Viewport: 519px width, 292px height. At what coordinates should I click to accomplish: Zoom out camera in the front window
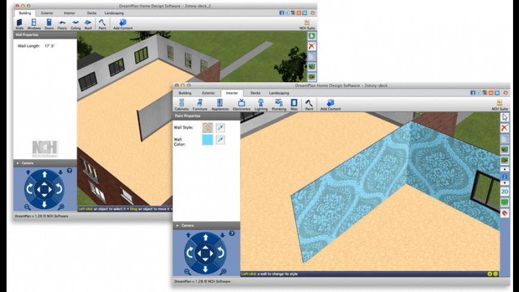[x=187, y=272]
